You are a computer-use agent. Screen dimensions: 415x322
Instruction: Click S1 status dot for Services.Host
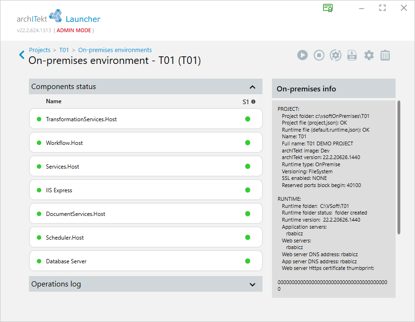[248, 166]
